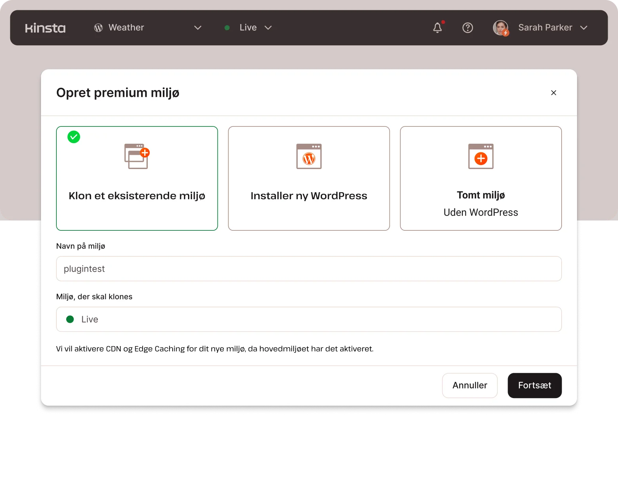Click the Kinsta logo

pyautogui.click(x=45, y=28)
